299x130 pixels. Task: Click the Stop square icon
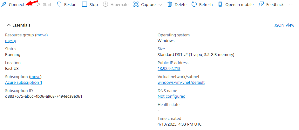pyautogui.click(x=84, y=4)
